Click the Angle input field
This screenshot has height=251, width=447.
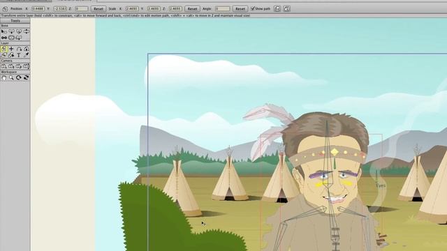click(x=222, y=9)
